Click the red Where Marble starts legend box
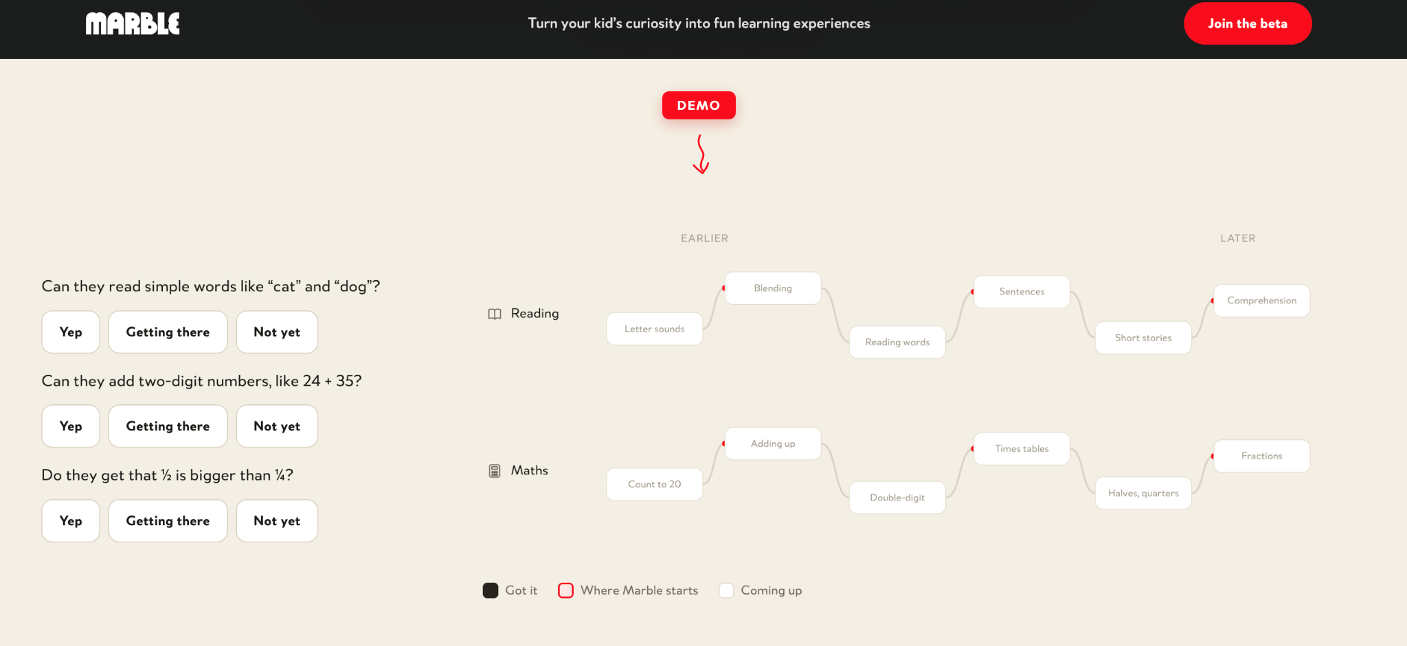Viewport: 1407px width, 646px height. pyautogui.click(x=566, y=590)
